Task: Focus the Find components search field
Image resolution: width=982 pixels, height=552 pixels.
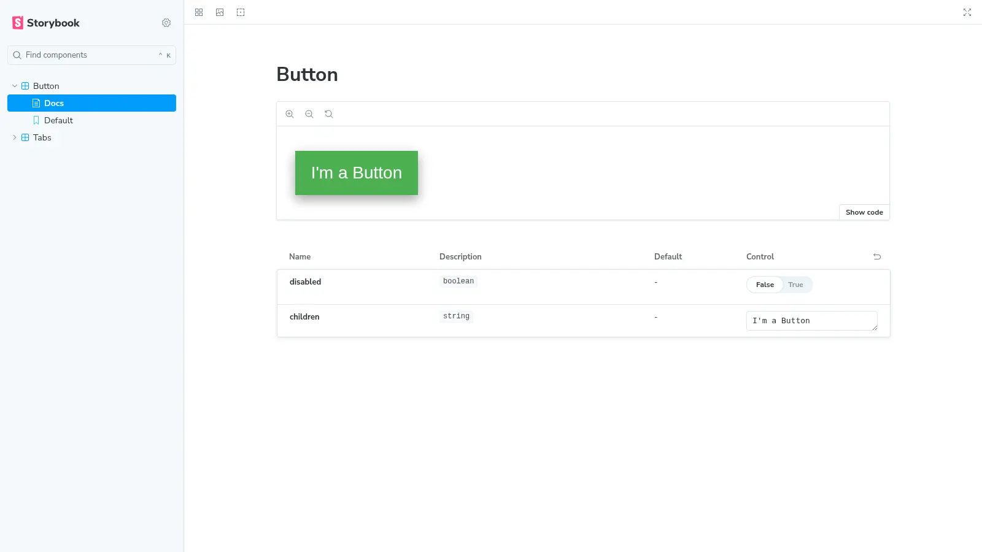Action: (x=91, y=55)
